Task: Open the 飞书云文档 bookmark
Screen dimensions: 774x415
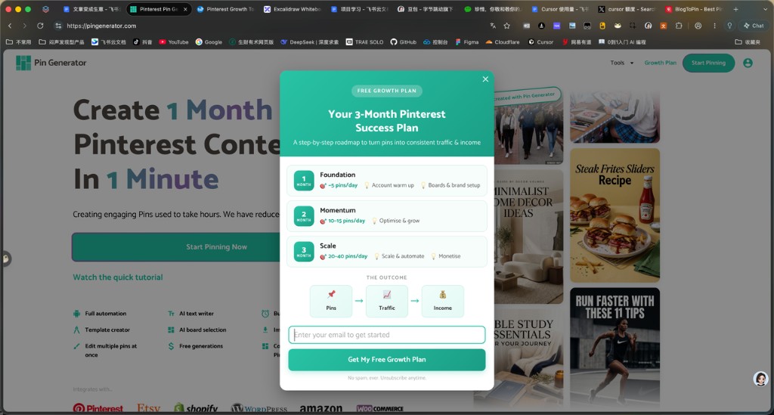Action: click(109, 42)
